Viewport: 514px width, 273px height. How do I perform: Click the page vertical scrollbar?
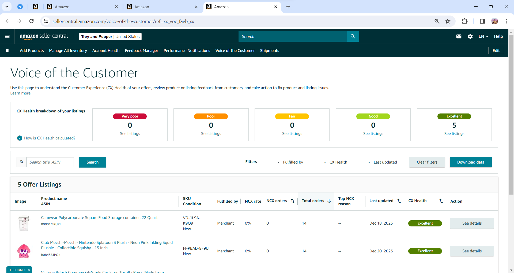click(x=511, y=115)
